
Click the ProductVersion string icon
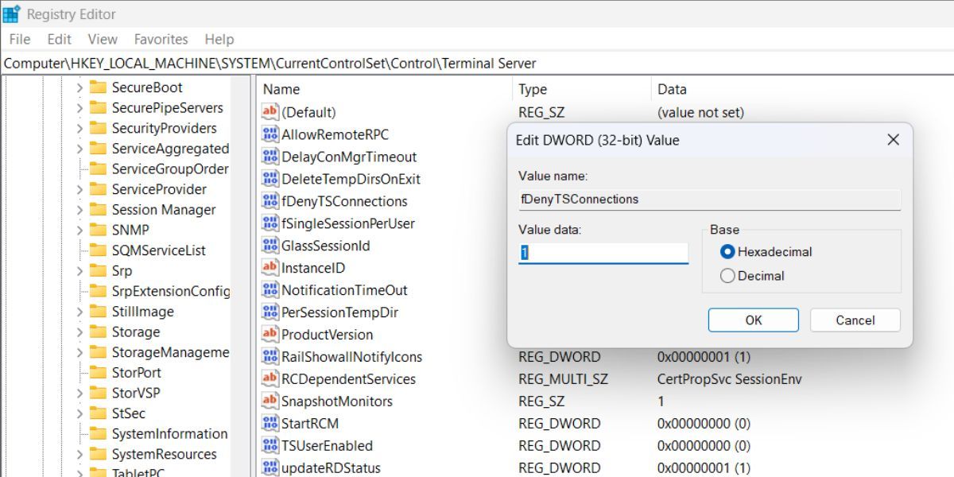pos(270,335)
